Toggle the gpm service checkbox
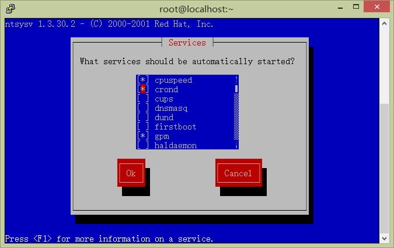This screenshot has width=394, height=248. (x=142, y=136)
